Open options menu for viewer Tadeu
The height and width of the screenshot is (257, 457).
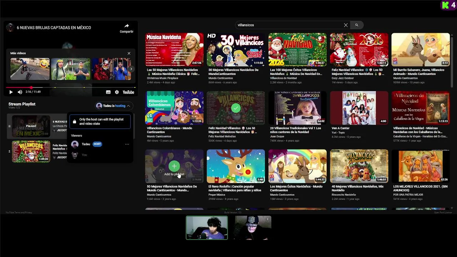coord(127,144)
